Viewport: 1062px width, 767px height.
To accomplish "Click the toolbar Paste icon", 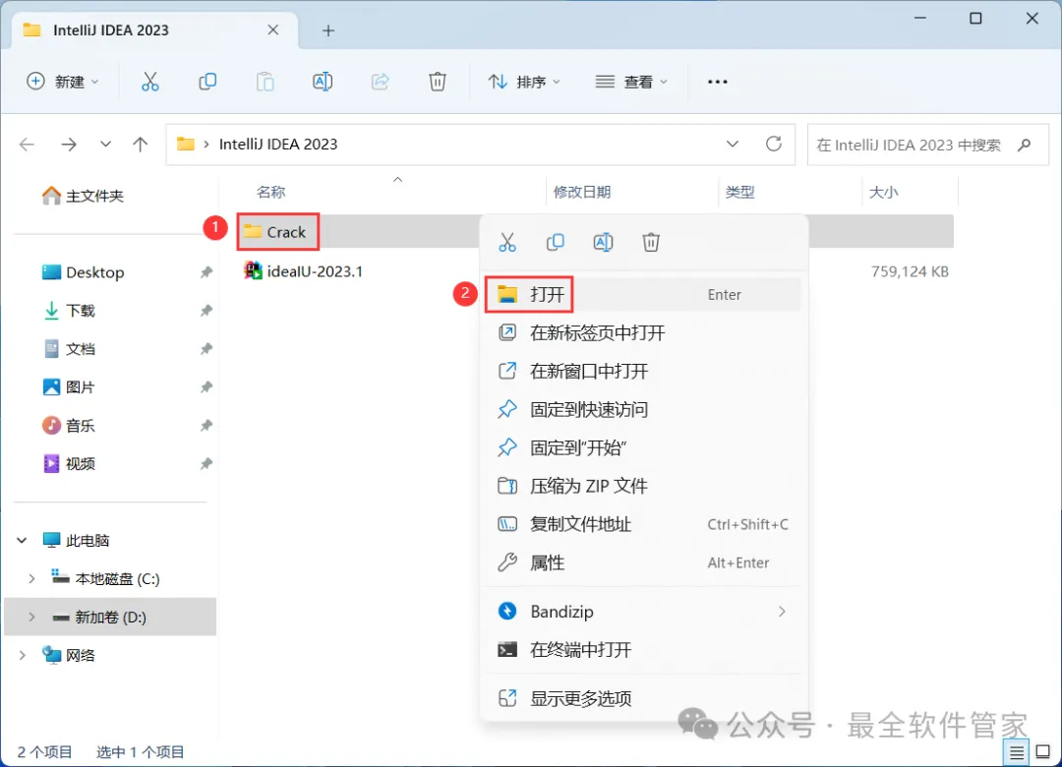I will coord(265,82).
